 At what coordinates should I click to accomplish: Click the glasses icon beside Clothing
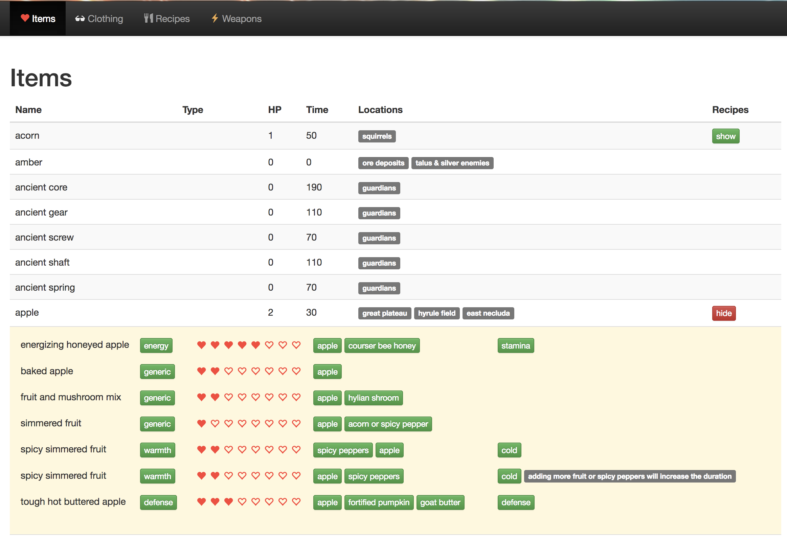point(80,19)
